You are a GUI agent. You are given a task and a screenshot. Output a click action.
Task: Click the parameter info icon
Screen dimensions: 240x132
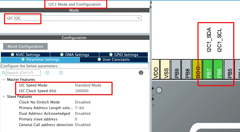pyautogui.click(x=141, y=73)
